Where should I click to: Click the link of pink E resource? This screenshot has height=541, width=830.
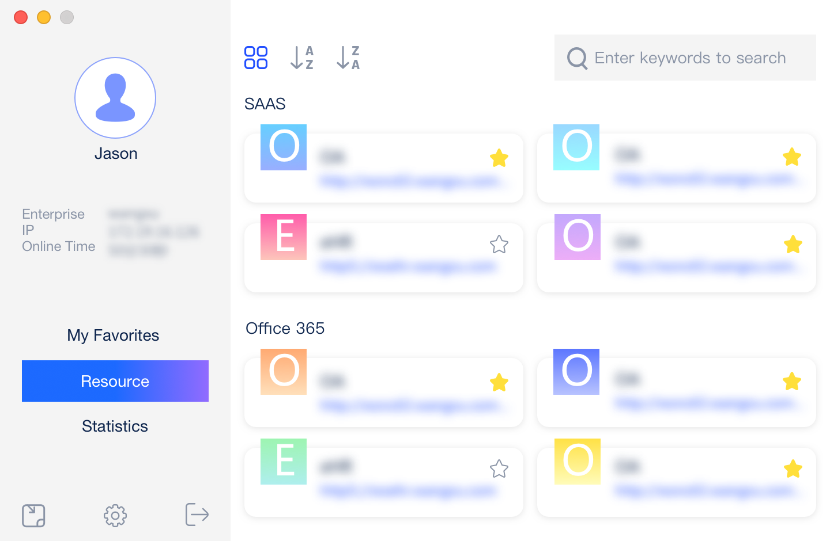pyautogui.click(x=408, y=266)
